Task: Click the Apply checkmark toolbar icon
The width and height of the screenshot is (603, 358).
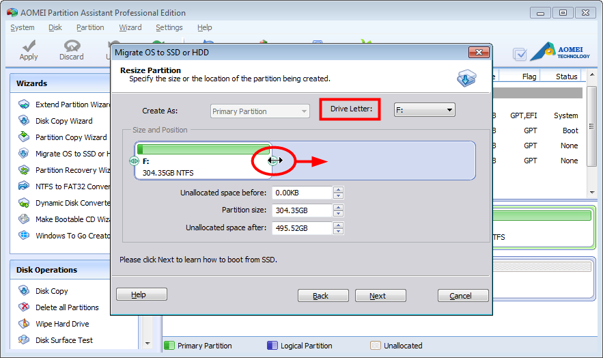Action: [x=29, y=46]
